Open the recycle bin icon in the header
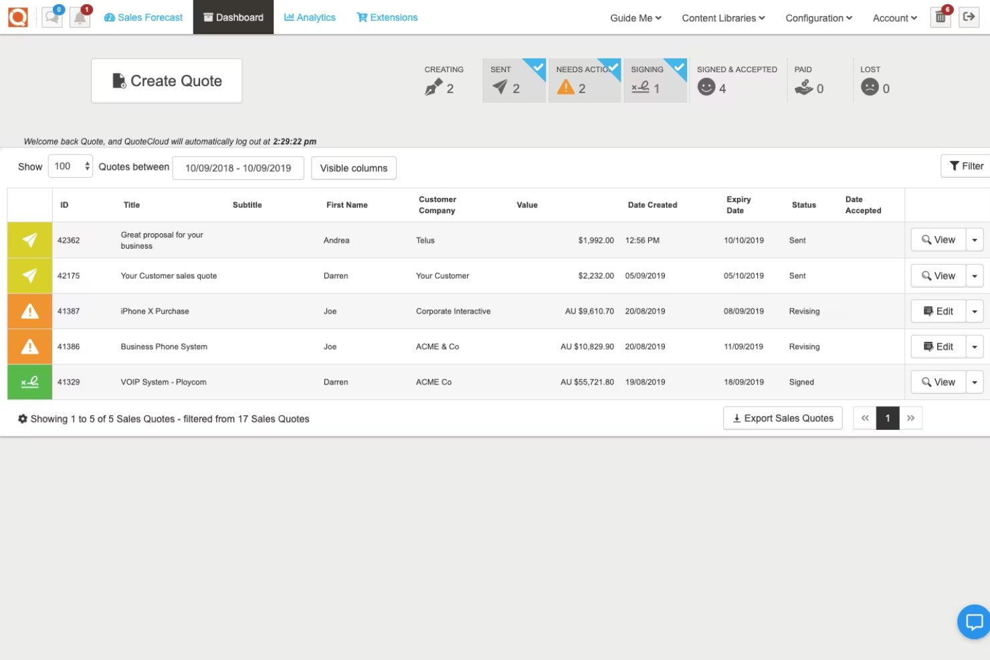This screenshot has width=990, height=660. 940,17
